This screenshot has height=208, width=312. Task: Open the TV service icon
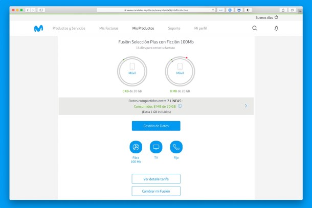(x=156, y=147)
